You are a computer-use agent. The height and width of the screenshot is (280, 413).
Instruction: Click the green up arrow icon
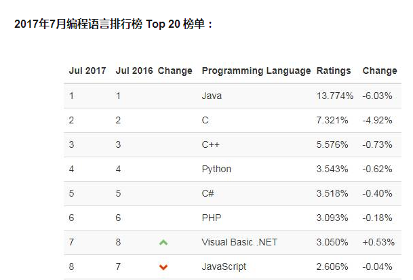163,242
